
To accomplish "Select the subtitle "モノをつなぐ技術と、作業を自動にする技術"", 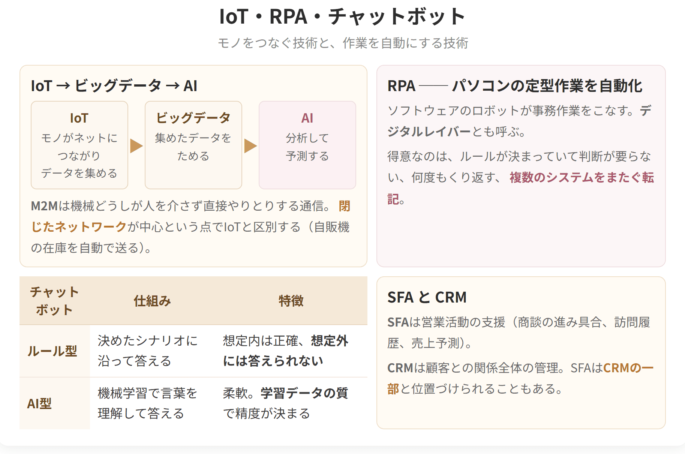I will [343, 43].
